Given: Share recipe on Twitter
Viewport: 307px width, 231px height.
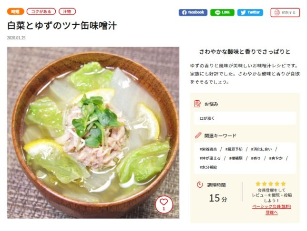Looking at the screenshot, I should click(250, 12).
